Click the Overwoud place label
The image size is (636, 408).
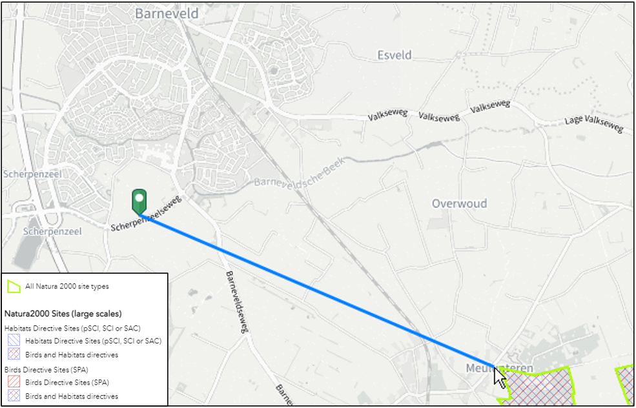click(x=459, y=203)
